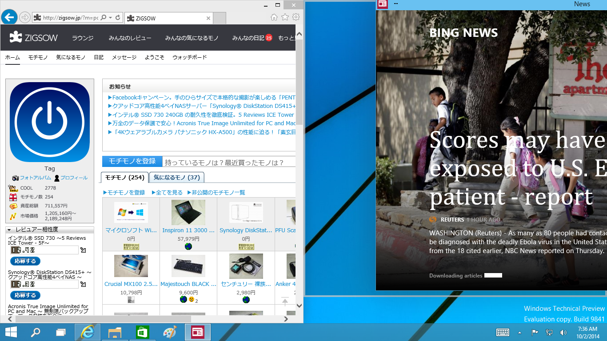607x341 pixels.
Task: Click the COOL stat icon
Action: 13,188
